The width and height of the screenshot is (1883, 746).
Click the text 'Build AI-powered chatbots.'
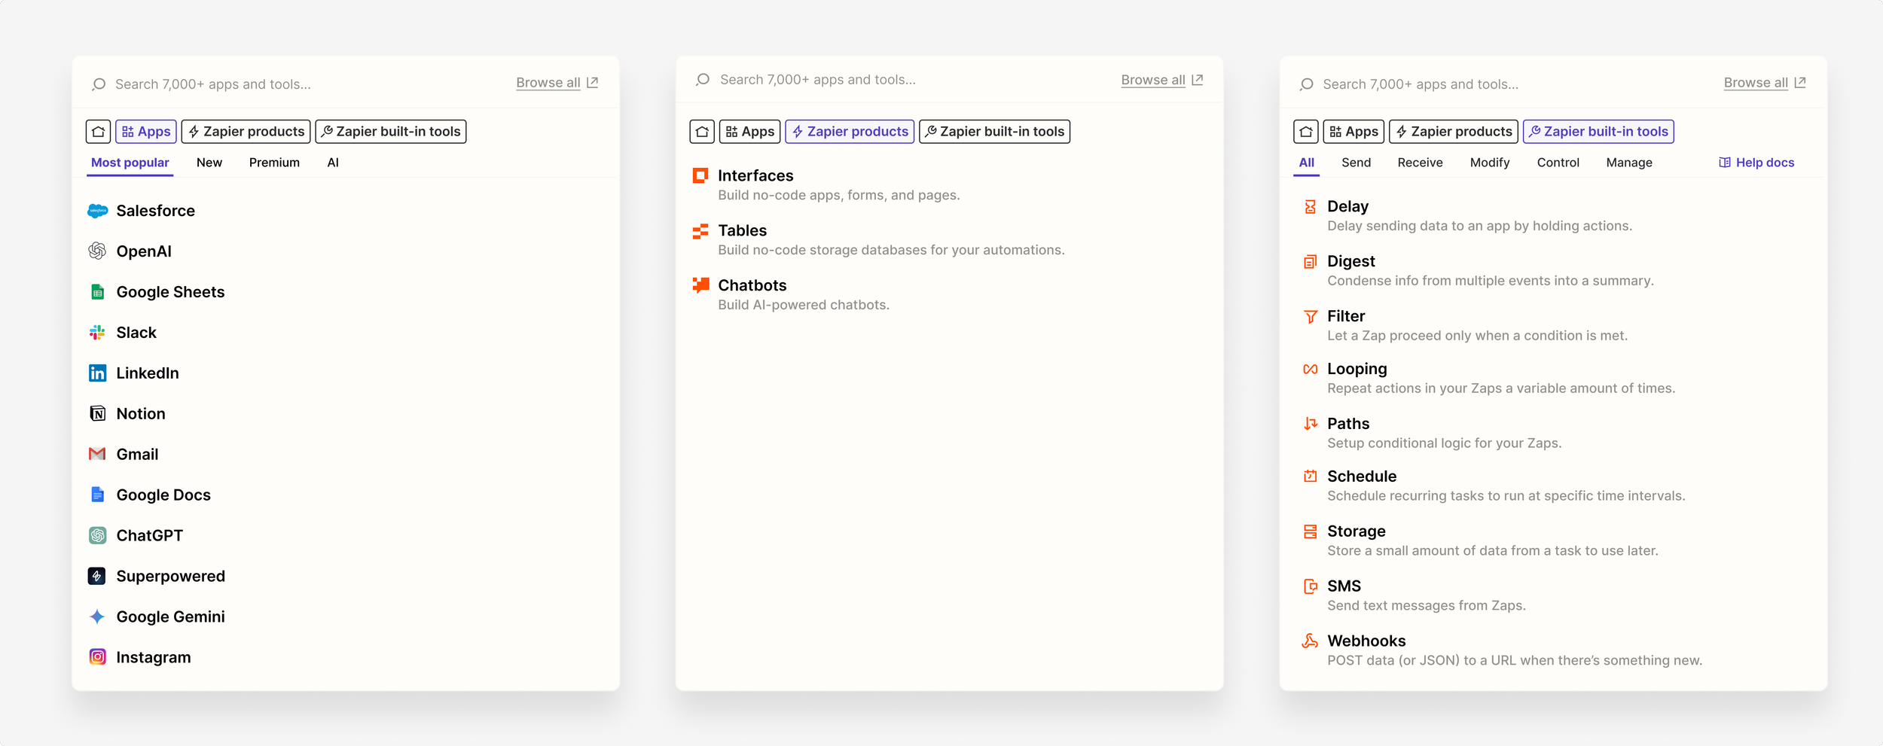point(804,305)
